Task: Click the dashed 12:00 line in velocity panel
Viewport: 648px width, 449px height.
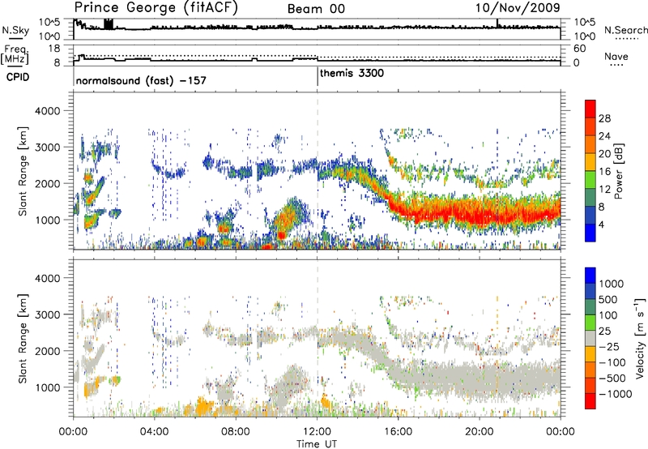Action: [318, 338]
